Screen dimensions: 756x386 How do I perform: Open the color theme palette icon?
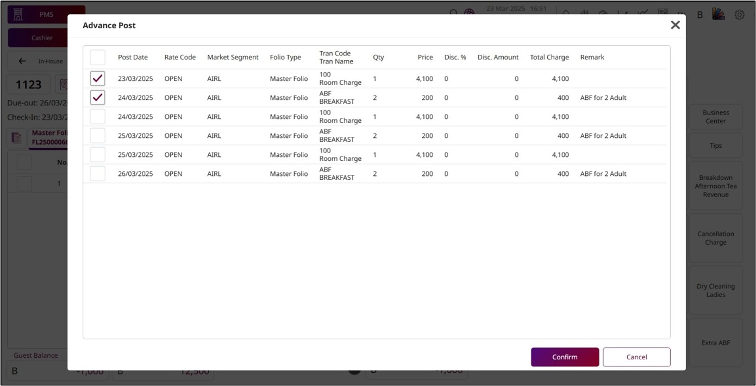pyautogui.click(x=718, y=14)
